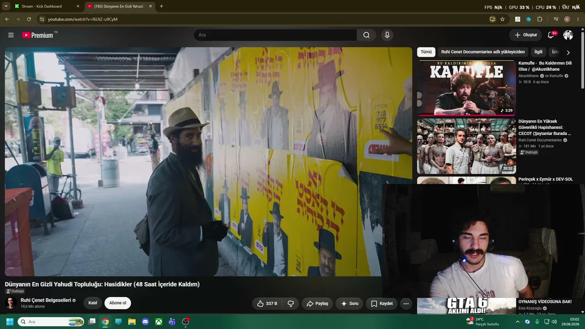The image size is (585, 329).
Task: Open the Akustikhane channel name
Action: [x=529, y=76]
